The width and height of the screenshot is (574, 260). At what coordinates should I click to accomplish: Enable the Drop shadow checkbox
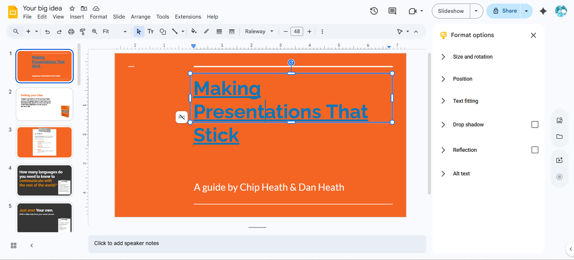[x=534, y=125]
